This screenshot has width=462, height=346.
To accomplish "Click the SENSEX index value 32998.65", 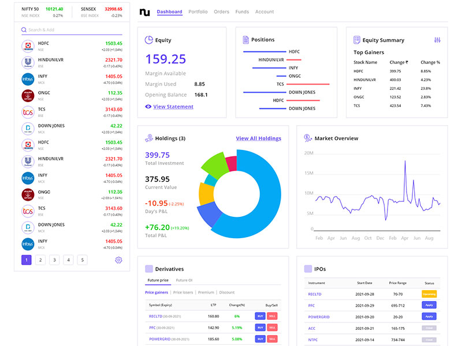I will click(x=113, y=9).
